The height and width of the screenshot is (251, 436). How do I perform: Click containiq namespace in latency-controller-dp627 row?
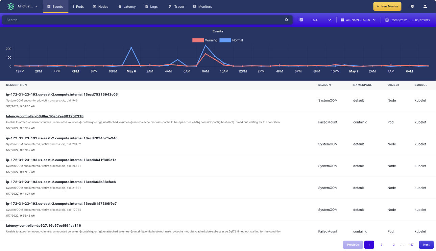pyautogui.click(x=360, y=231)
